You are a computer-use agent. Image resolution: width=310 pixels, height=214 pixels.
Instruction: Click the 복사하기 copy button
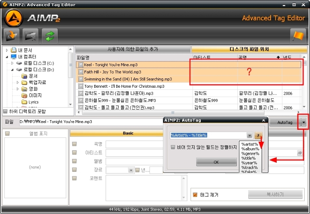[x=275, y=195]
